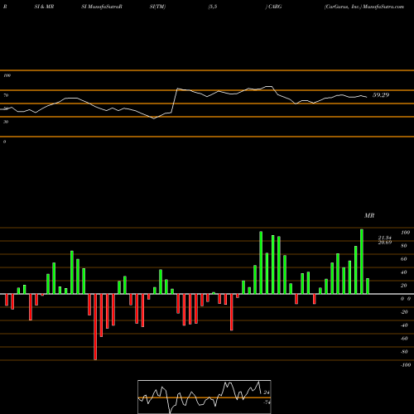
Task: Click the longest red MR bar
Action: pyautogui.click(x=95, y=327)
